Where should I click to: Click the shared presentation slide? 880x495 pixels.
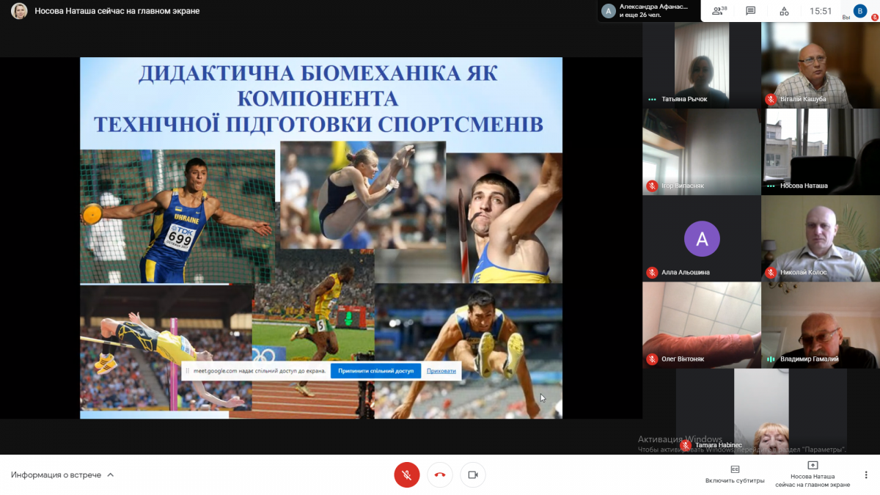click(x=320, y=220)
